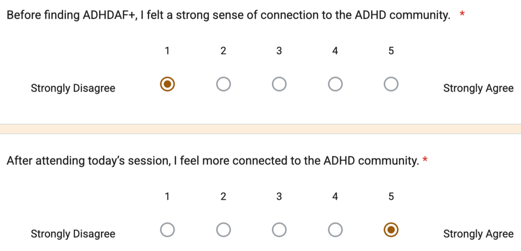Choose rating 5 radio for the Before finding ADHDAF+ question
521x251 pixels.
pyautogui.click(x=391, y=85)
